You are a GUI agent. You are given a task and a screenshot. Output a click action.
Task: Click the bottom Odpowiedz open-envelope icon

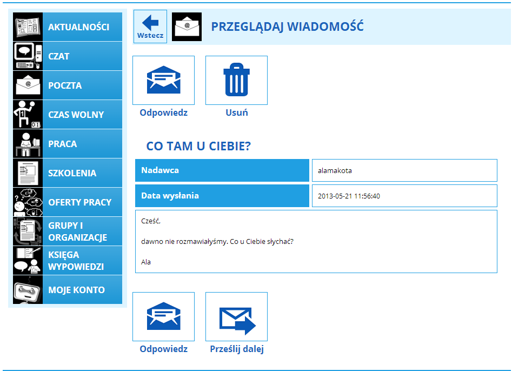[x=164, y=317]
